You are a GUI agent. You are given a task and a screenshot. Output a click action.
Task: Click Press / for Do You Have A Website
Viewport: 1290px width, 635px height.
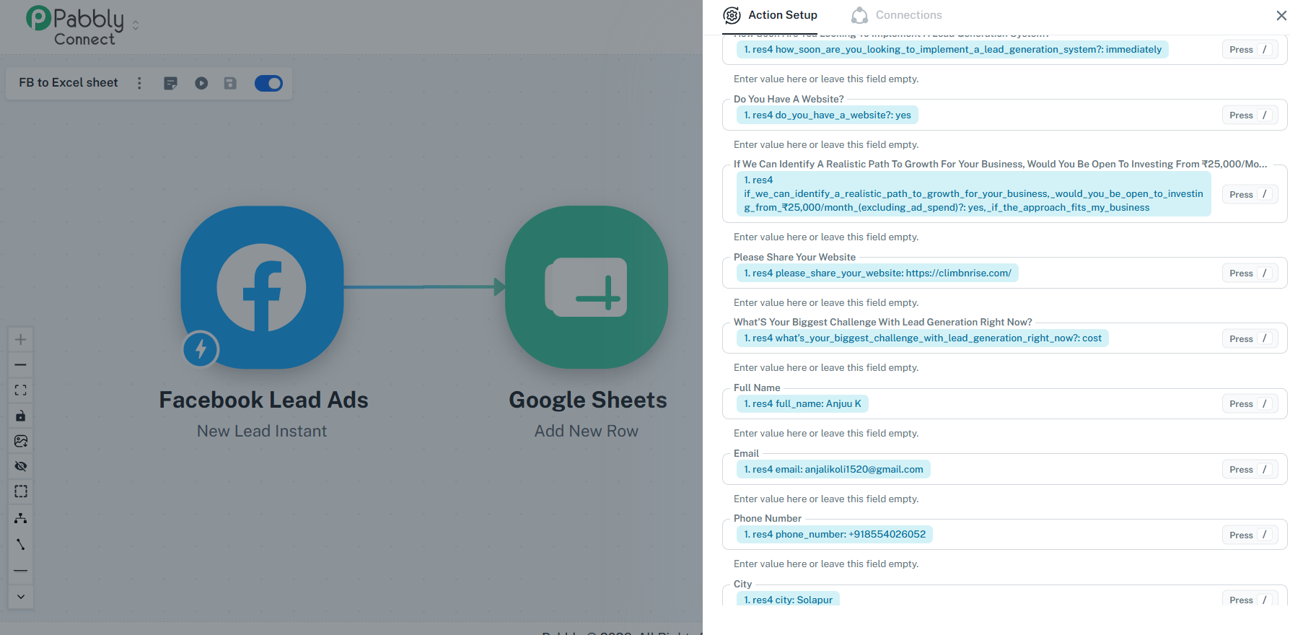pos(1250,115)
